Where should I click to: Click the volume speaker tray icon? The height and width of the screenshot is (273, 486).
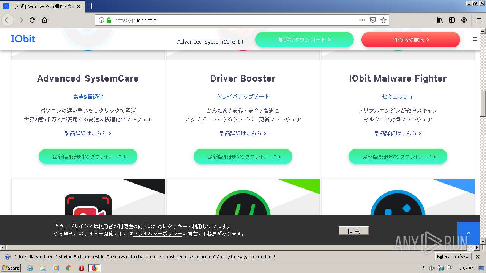tap(432, 268)
